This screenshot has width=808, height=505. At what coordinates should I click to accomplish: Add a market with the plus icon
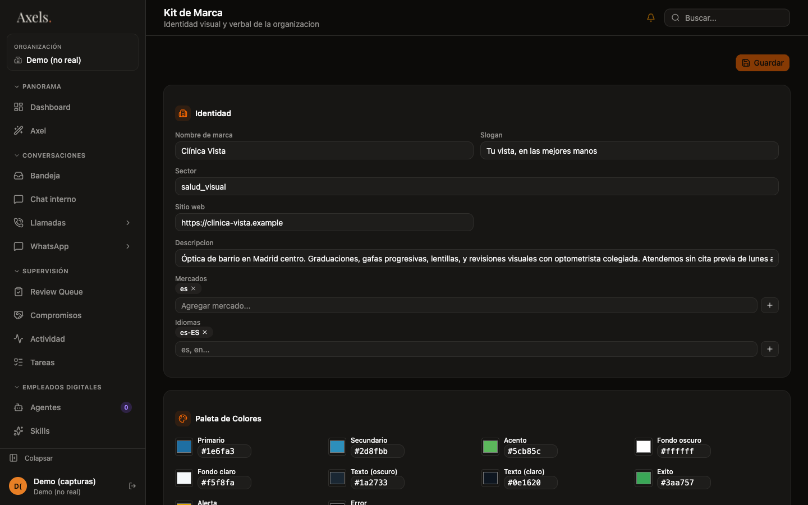pyautogui.click(x=770, y=305)
